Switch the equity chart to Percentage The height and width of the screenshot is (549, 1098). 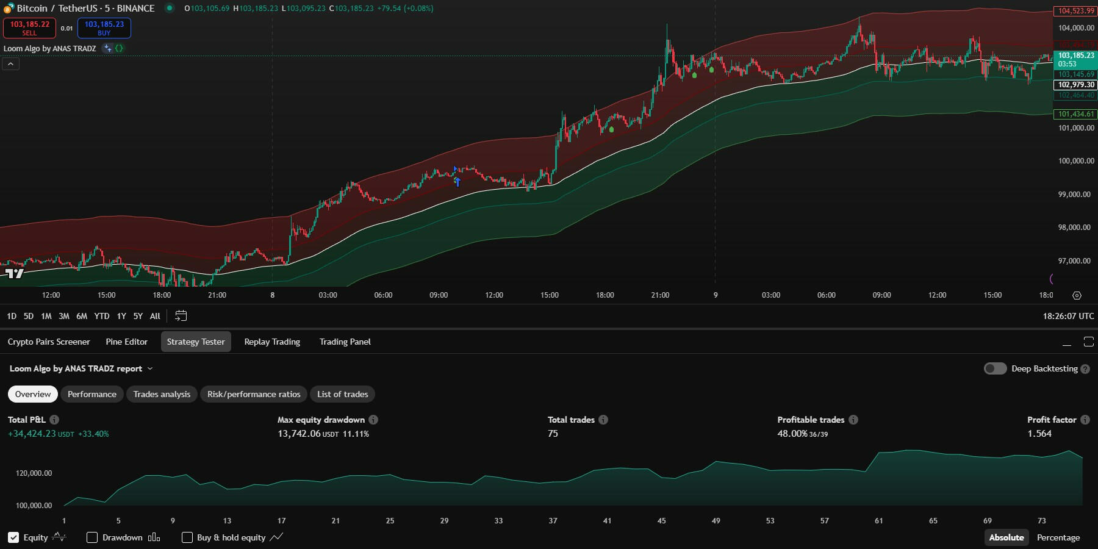(1058, 537)
